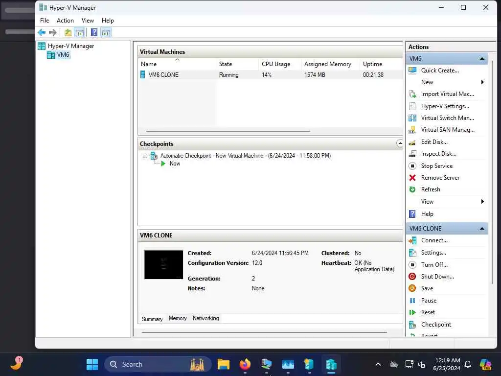Switch to the Summary tab
The image size is (501, 376).
tap(152, 319)
